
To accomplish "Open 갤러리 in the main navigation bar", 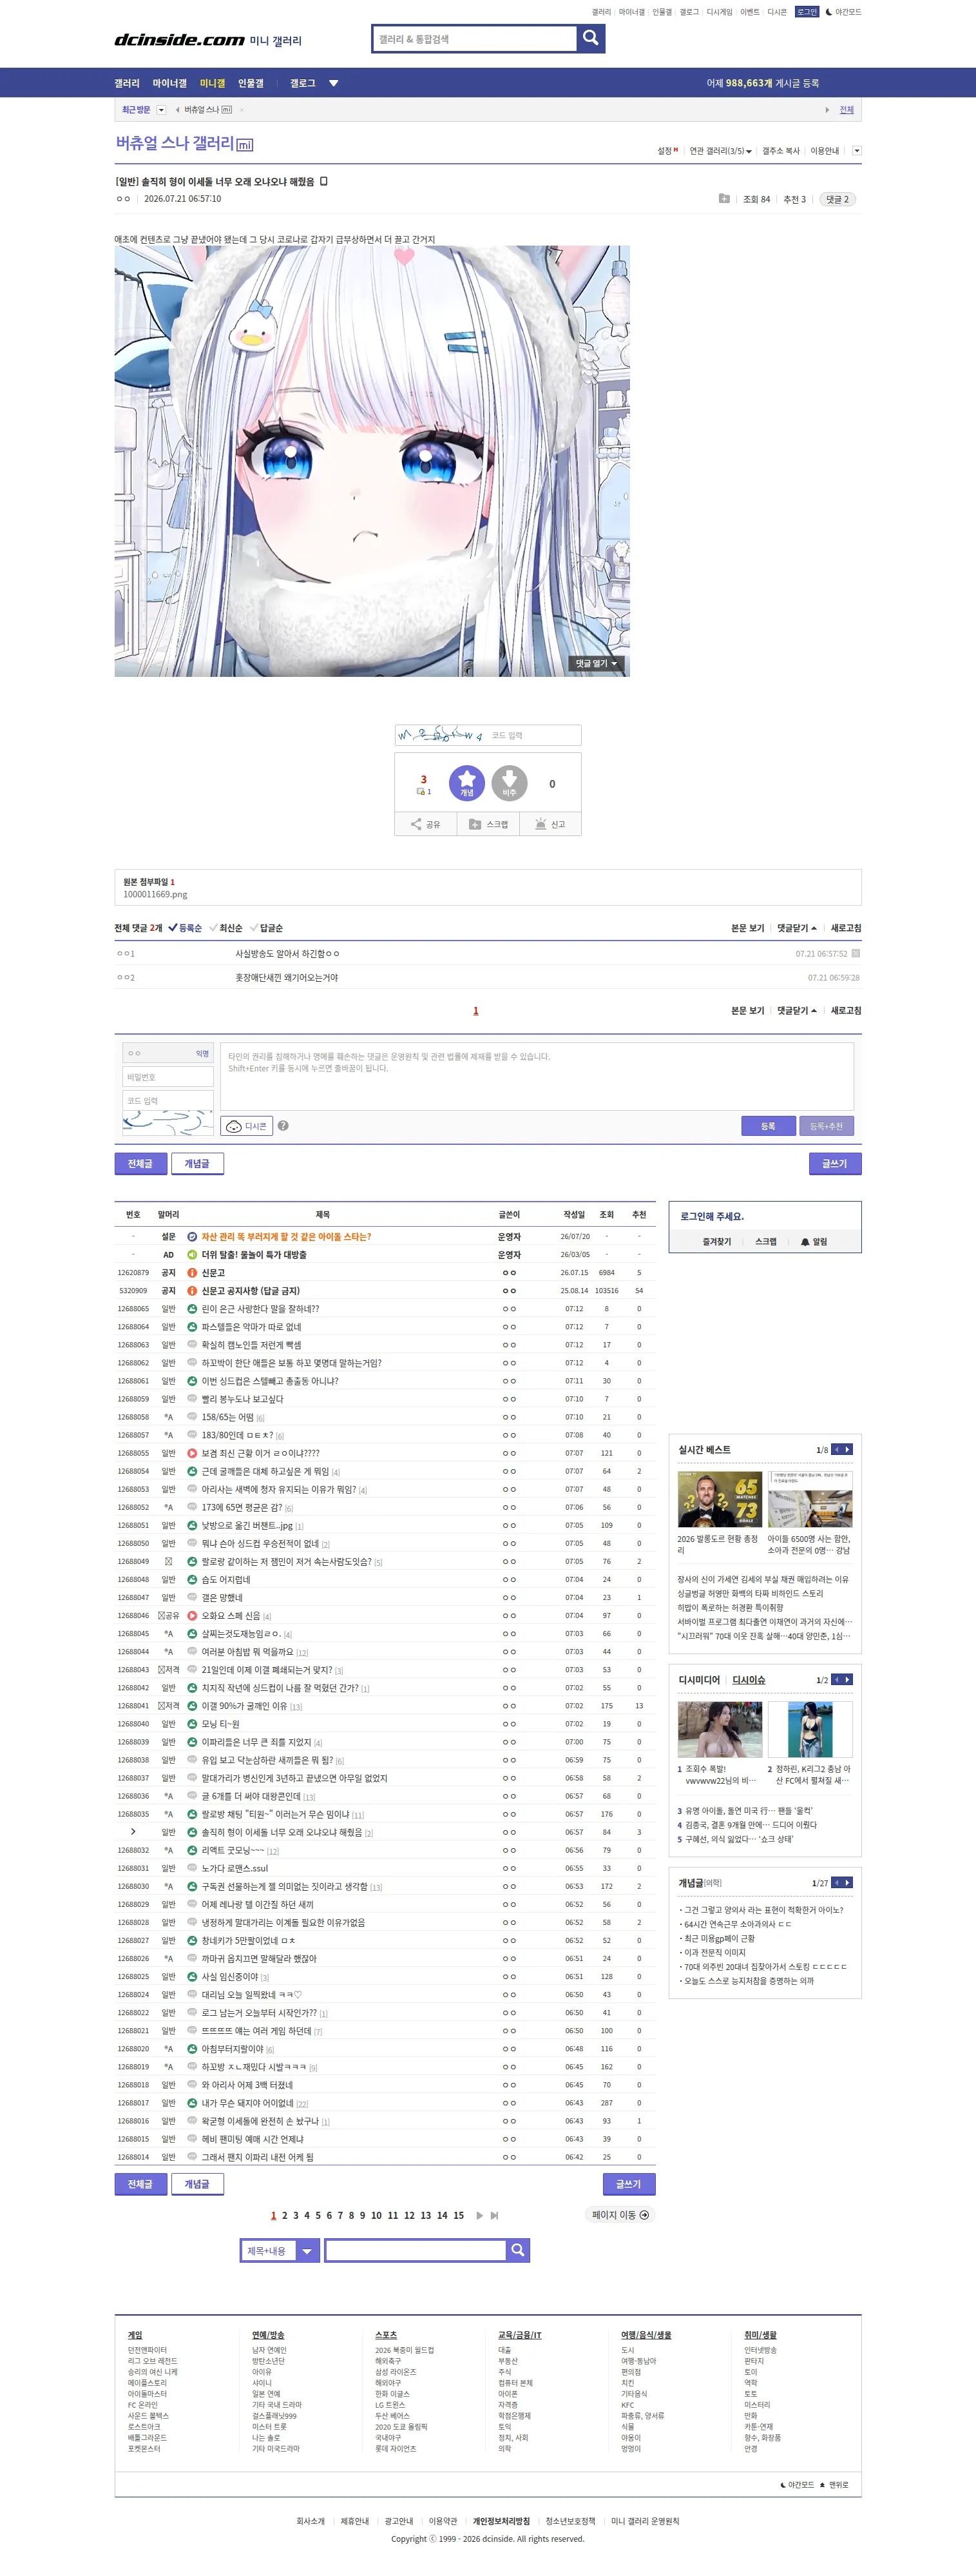I will tap(127, 83).
